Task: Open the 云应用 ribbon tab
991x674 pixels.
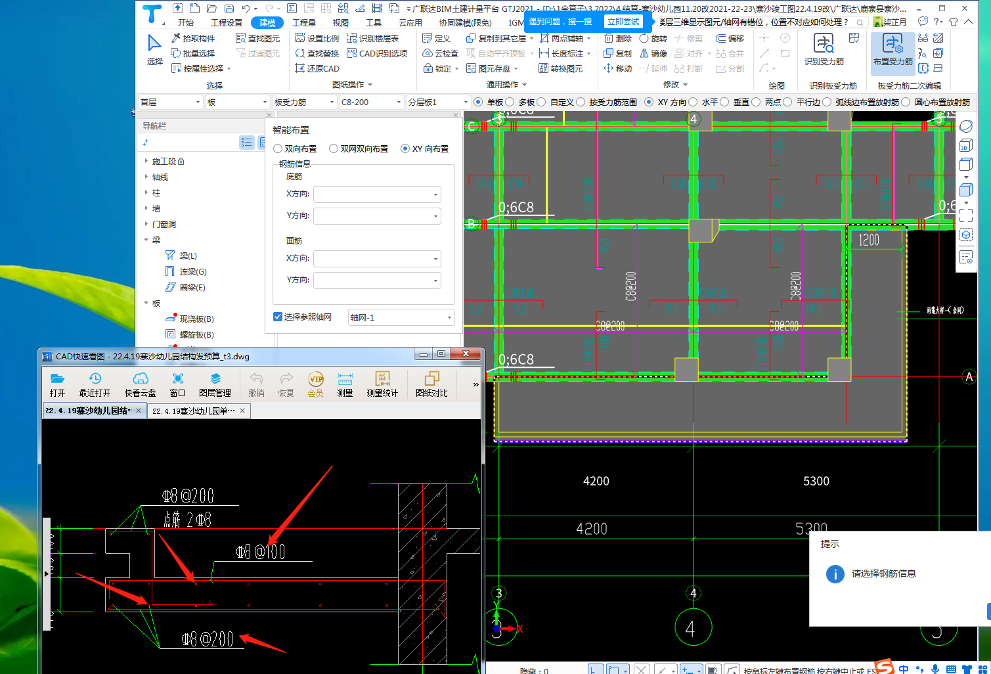Action: pyautogui.click(x=410, y=22)
